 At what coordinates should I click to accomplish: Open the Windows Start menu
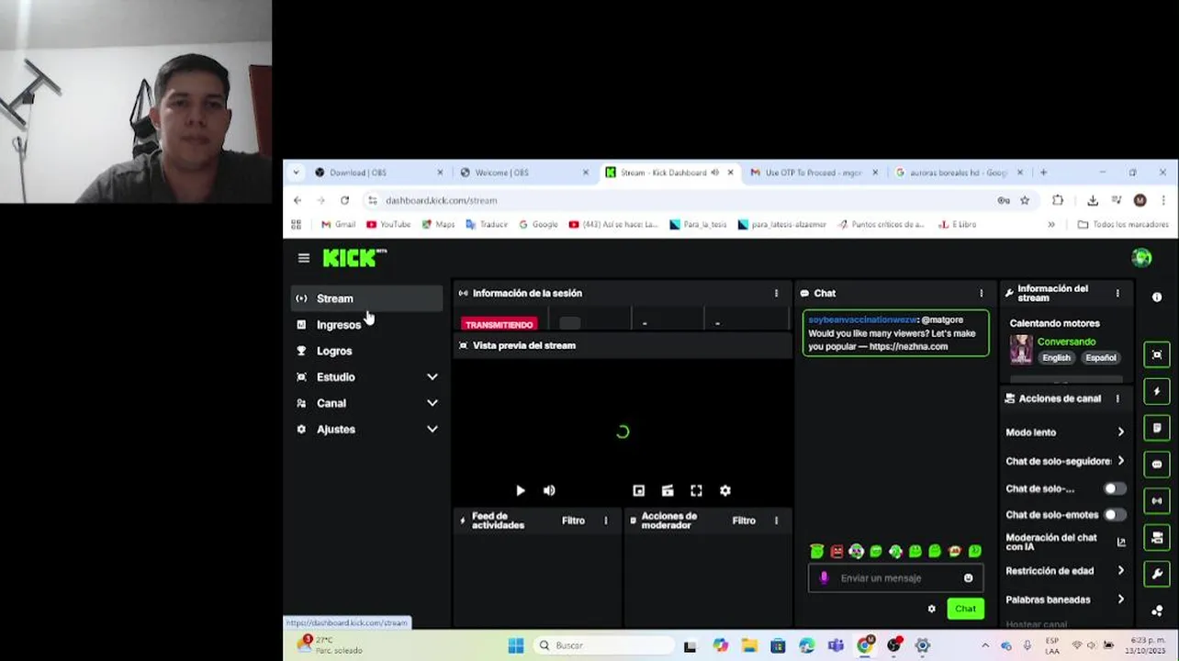(515, 645)
